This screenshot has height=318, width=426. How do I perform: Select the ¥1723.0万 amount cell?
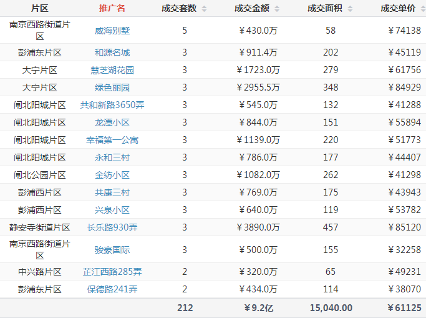click(258, 70)
